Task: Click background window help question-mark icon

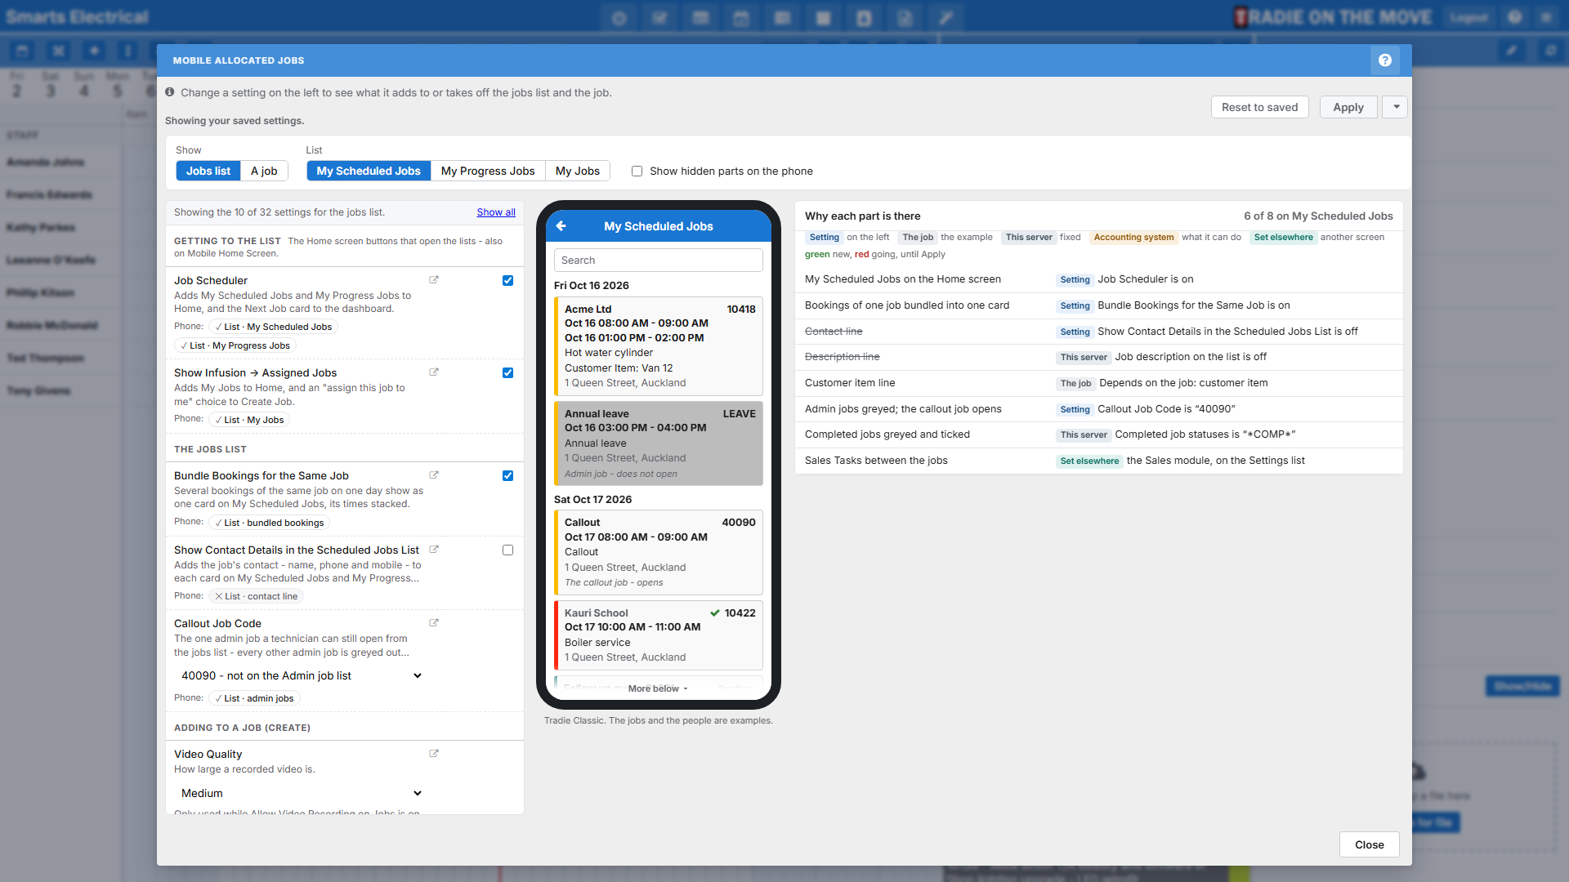Action: [1515, 17]
